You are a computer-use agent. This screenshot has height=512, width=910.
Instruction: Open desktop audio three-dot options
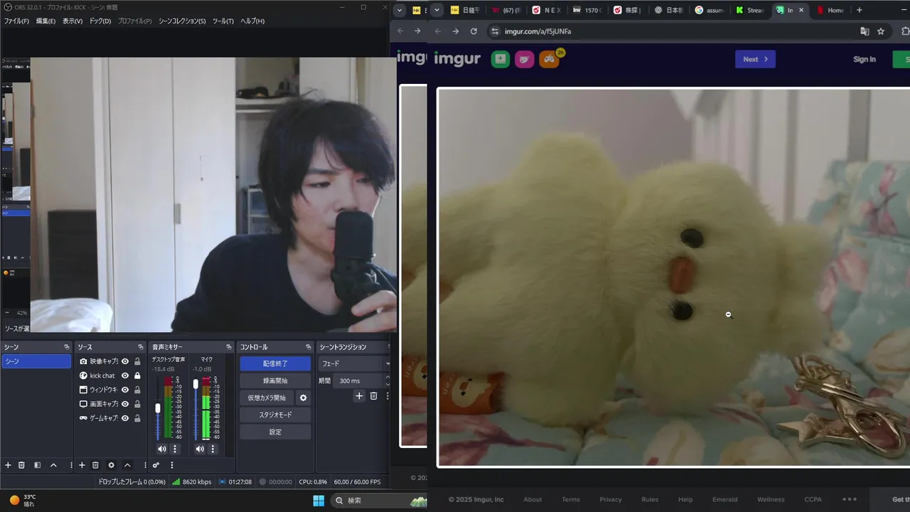175,449
